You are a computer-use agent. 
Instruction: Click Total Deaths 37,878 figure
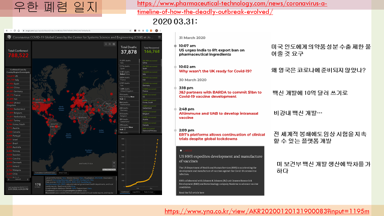pyautogui.click(x=128, y=52)
